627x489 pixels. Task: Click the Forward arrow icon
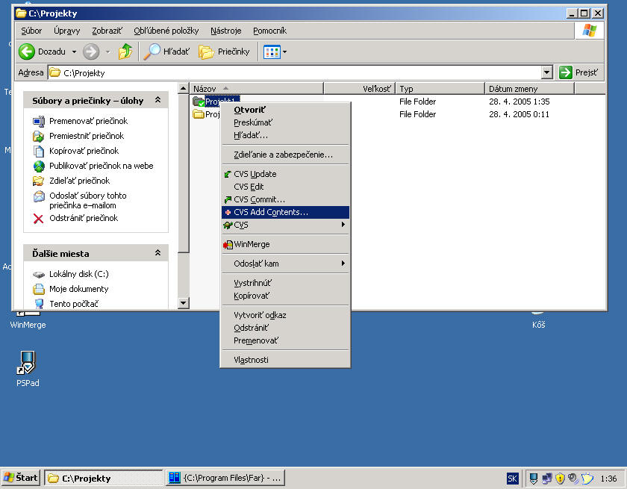point(91,52)
